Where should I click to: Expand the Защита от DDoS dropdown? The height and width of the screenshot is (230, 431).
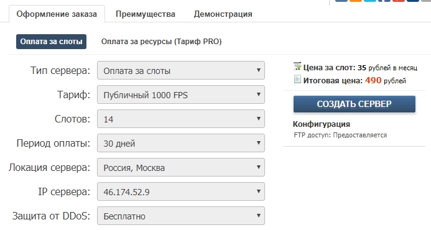tap(181, 216)
